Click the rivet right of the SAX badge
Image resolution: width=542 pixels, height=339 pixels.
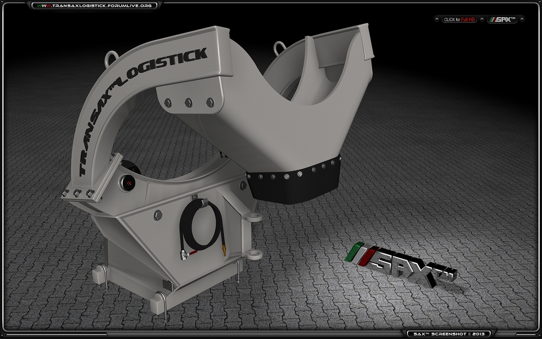click(x=521, y=20)
